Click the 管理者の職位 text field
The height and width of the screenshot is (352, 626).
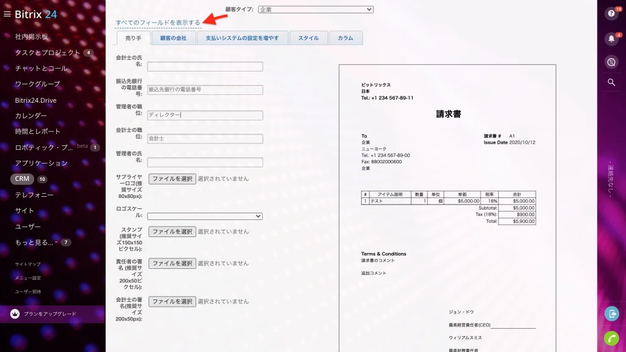click(205, 115)
